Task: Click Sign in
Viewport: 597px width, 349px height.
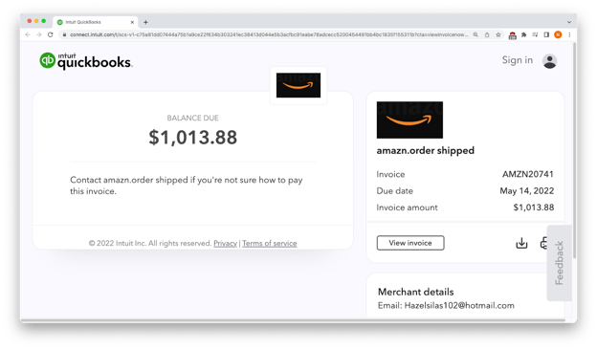Action: pyautogui.click(x=517, y=60)
